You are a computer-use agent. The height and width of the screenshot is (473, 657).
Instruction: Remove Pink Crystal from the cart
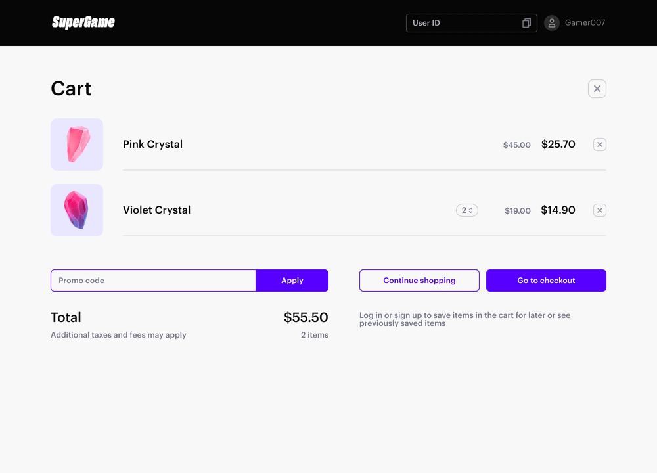pos(599,145)
